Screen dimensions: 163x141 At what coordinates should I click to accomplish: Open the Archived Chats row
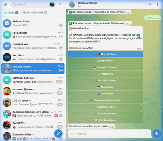tap(33, 23)
